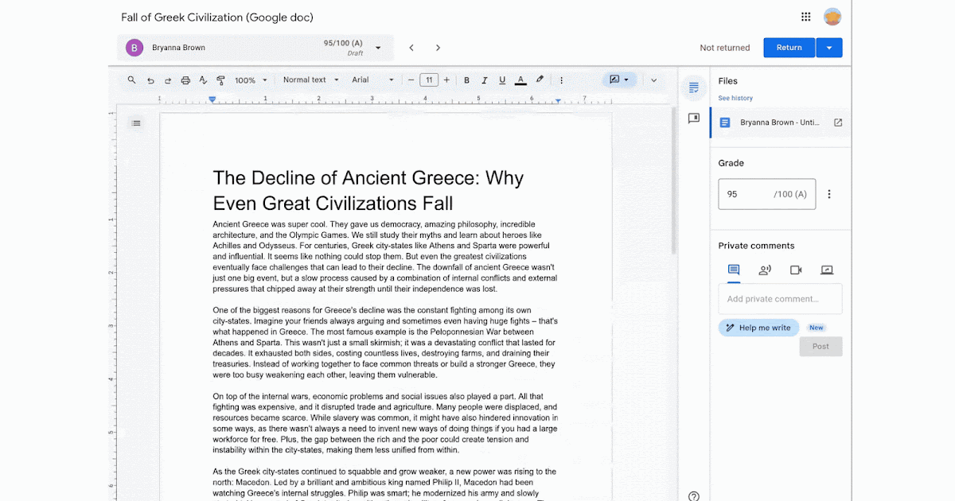The height and width of the screenshot is (501, 955).
Task: Click the Undo arrow icon
Action: (150, 80)
